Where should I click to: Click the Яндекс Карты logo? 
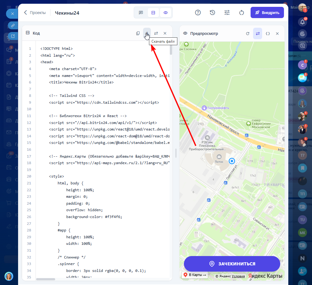pos(265,276)
